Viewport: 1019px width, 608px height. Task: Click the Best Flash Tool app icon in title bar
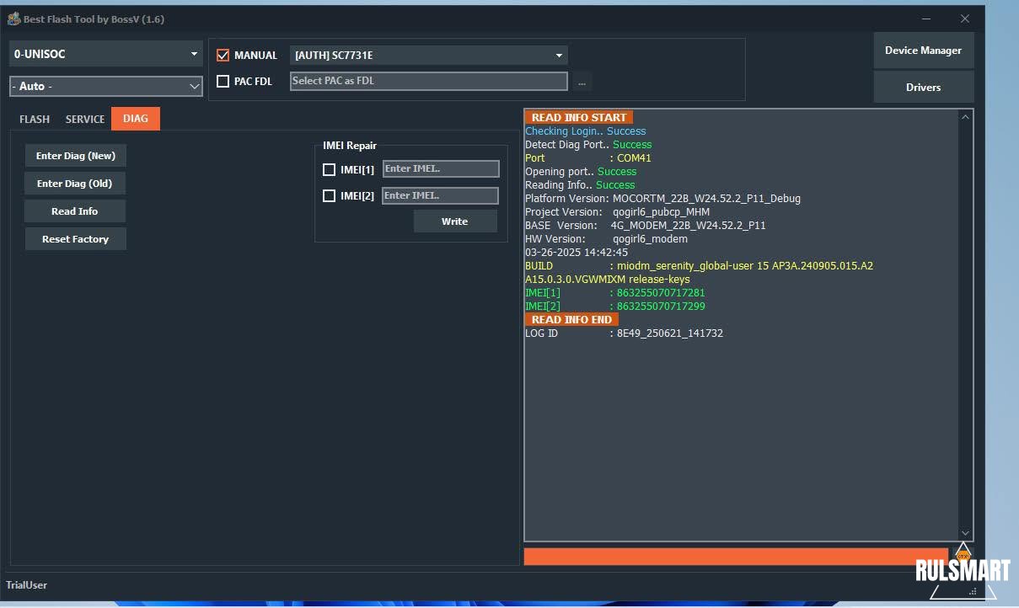tap(13, 19)
